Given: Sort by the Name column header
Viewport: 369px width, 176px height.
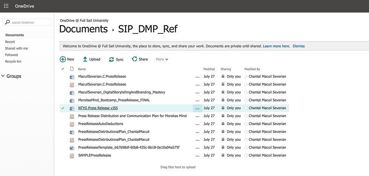Looking at the screenshot, I should click(x=82, y=69).
